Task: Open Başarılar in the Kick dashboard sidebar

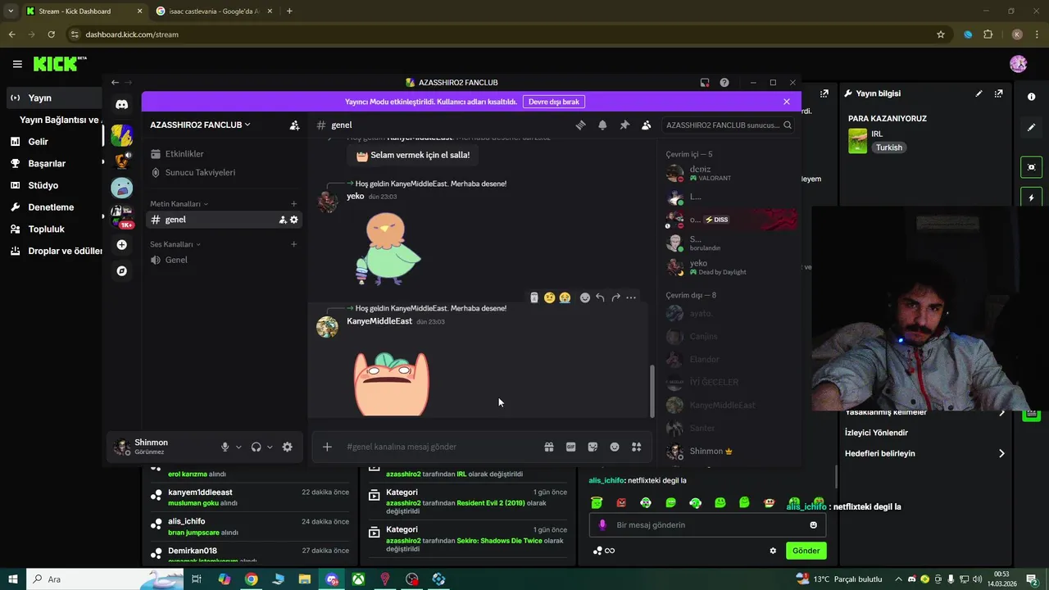Action: (53, 163)
